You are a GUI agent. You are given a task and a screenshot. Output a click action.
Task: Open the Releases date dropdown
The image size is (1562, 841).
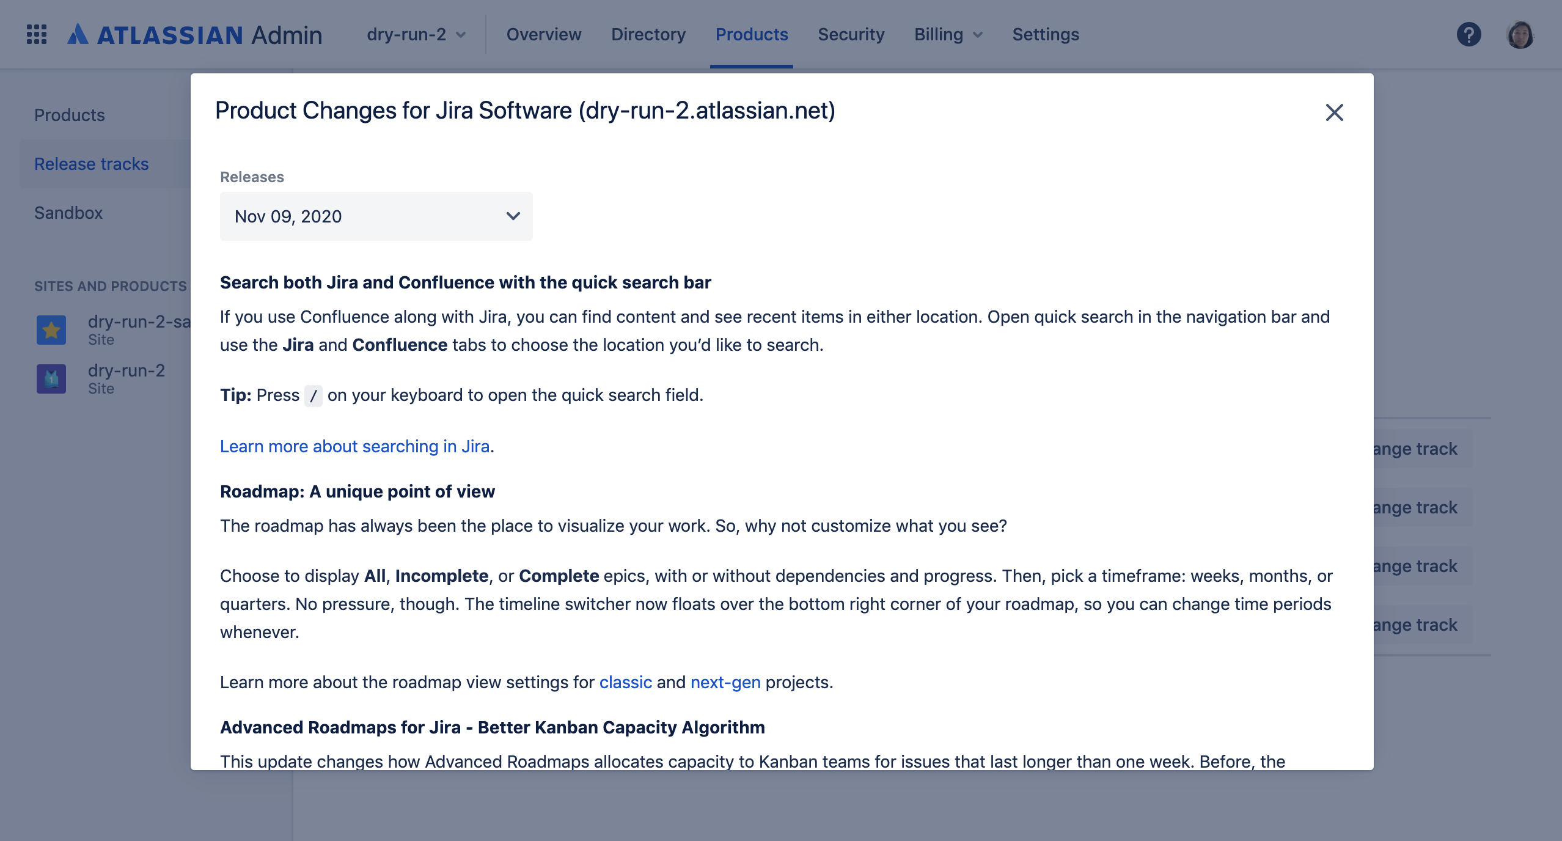[x=376, y=216]
